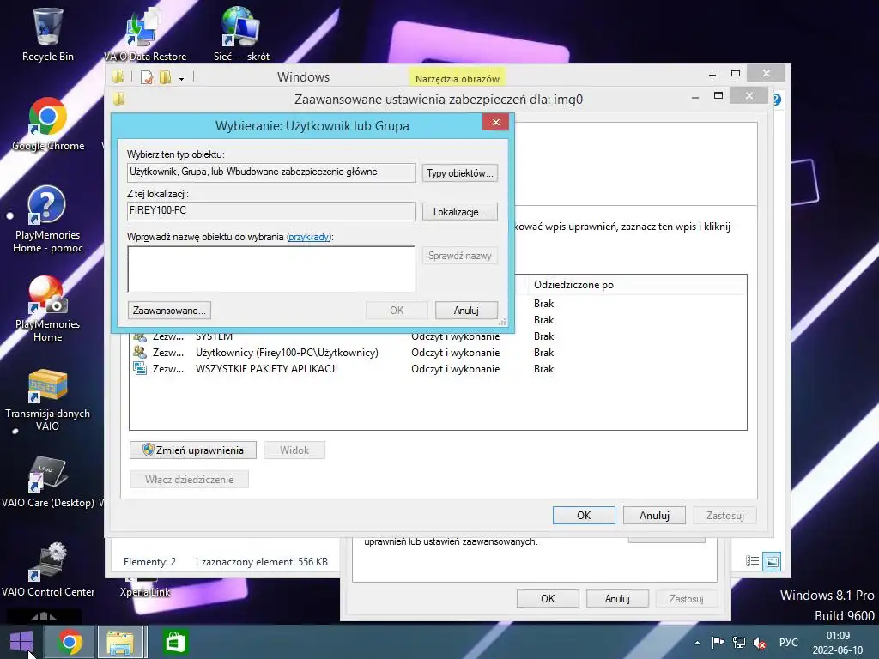Click Zastosuj in the properties window behind

686,598
